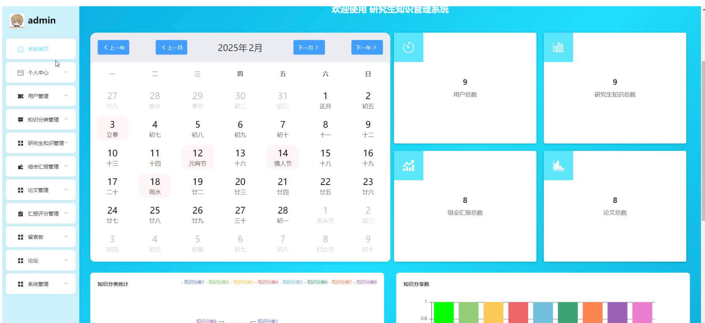Click the home icon beside 系统首页

point(21,49)
